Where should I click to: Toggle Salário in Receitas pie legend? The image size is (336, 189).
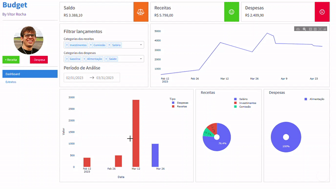(241, 99)
